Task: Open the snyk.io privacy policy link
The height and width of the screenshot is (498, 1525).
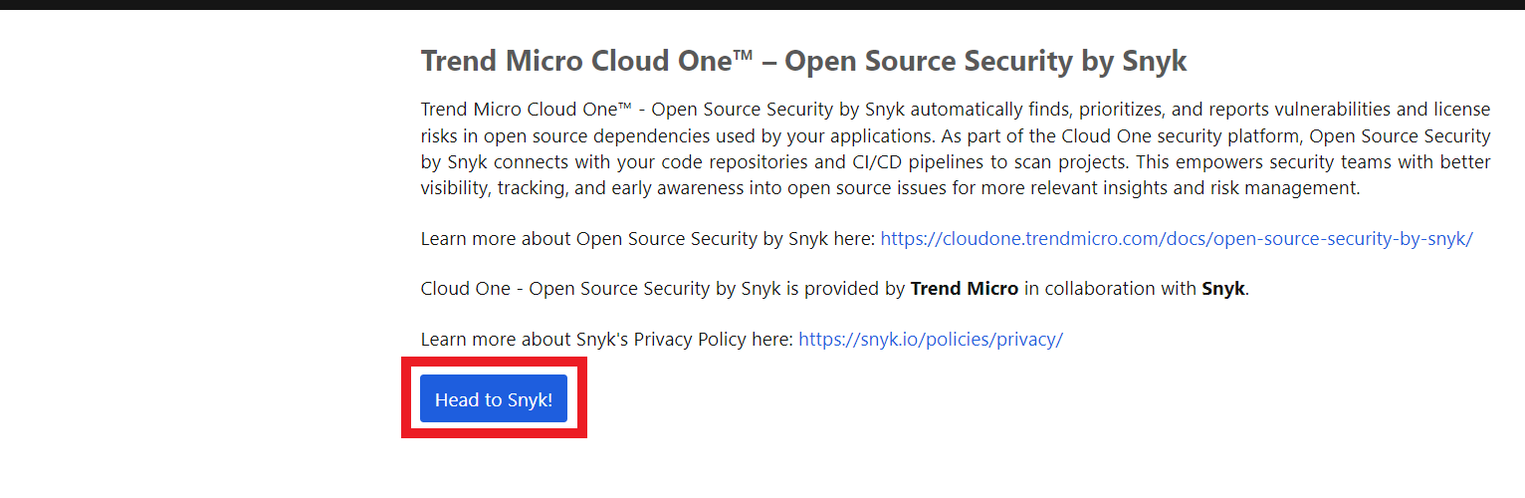Action: click(x=931, y=340)
